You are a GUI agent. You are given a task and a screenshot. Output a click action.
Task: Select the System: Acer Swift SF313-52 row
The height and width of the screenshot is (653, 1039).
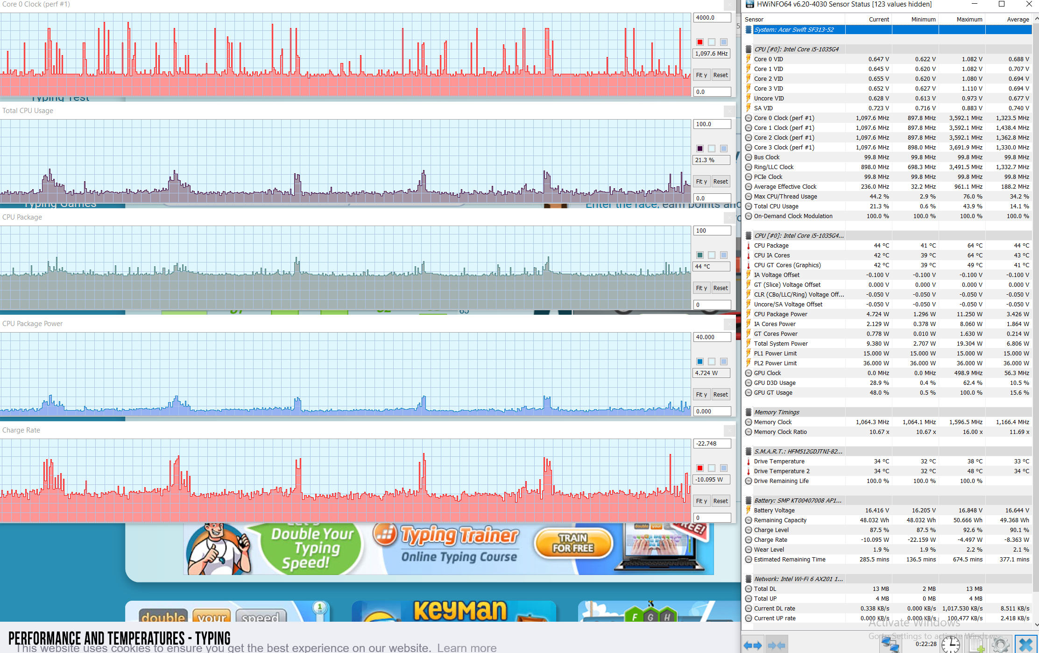pyautogui.click(x=887, y=29)
